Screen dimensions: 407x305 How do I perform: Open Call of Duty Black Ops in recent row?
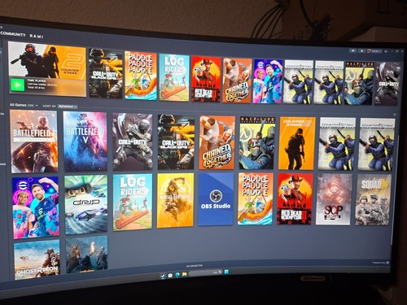106,73
